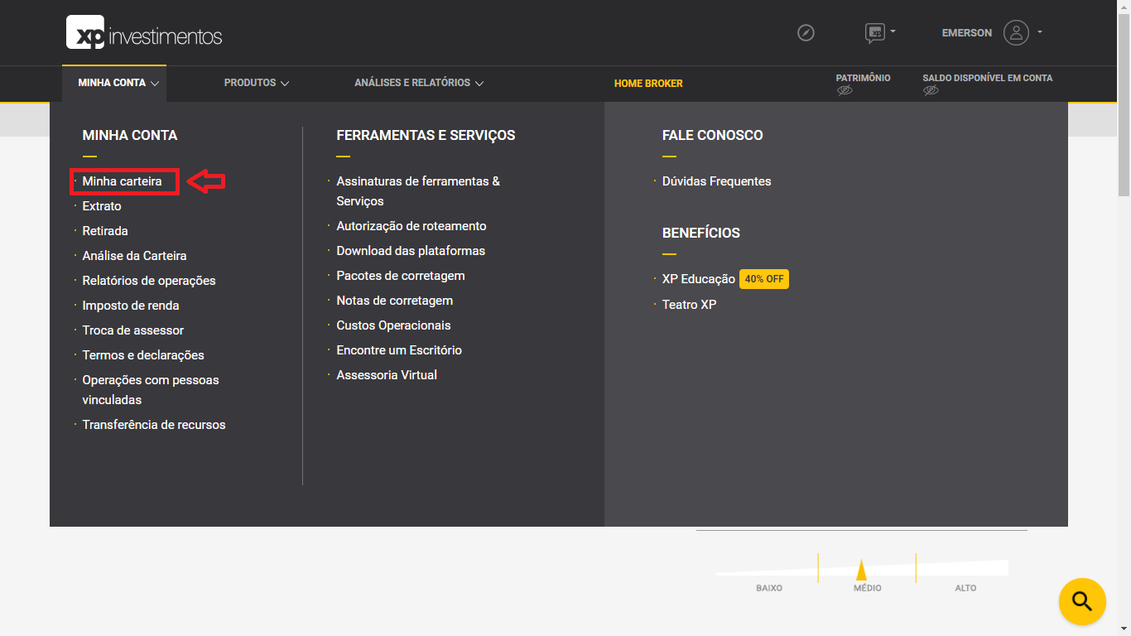Click the yellow search magnifier button
This screenshot has height=636, width=1131.
tap(1082, 601)
